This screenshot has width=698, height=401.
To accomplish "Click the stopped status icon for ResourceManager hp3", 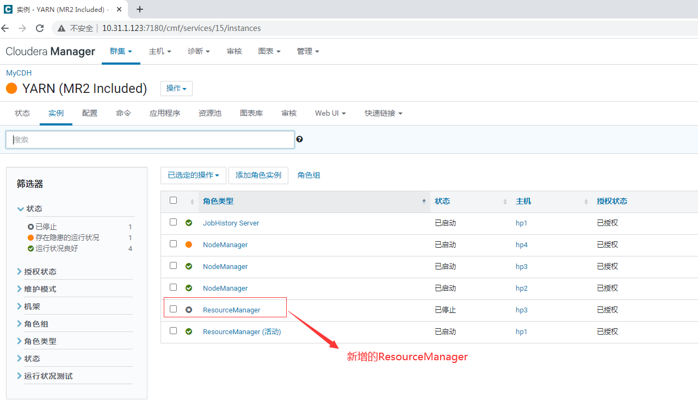I will click(189, 310).
